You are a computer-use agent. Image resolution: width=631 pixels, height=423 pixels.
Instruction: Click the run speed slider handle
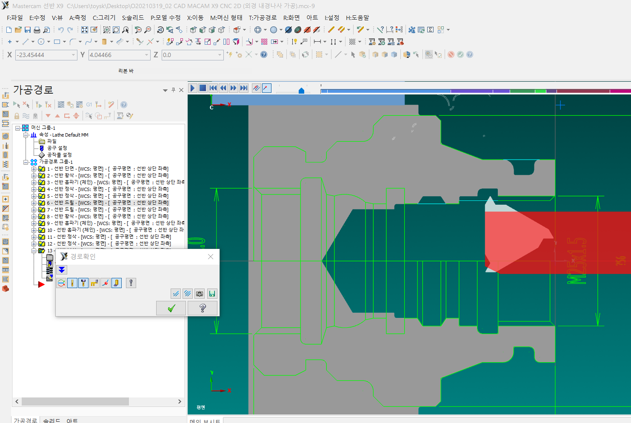[301, 90]
